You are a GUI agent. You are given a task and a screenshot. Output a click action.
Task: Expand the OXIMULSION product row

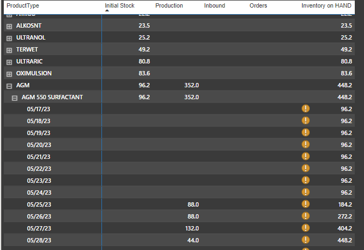[x=9, y=74]
